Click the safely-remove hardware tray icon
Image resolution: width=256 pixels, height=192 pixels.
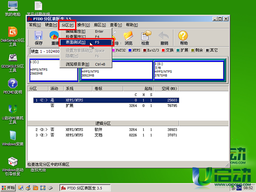point(233,188)
